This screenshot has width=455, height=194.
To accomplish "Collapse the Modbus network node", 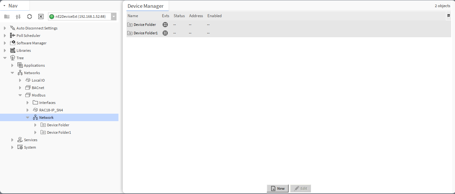I will [20, 95].
